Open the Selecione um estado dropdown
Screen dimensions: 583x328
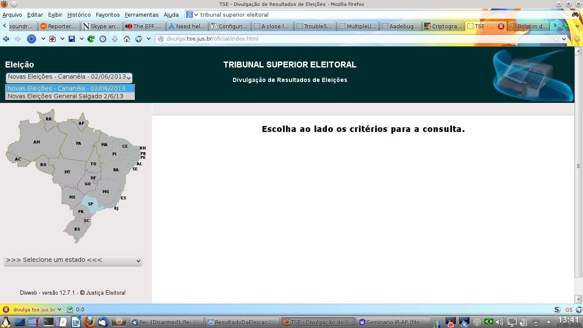73,261
